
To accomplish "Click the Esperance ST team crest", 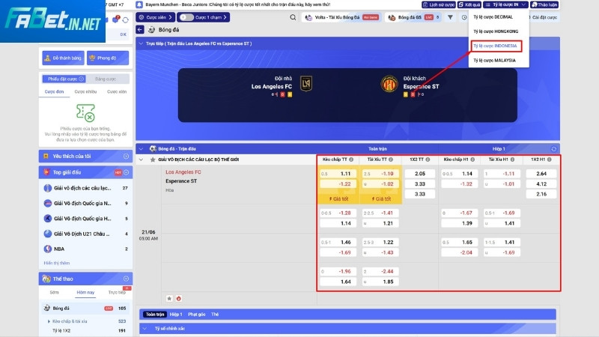I will point(389,84).
